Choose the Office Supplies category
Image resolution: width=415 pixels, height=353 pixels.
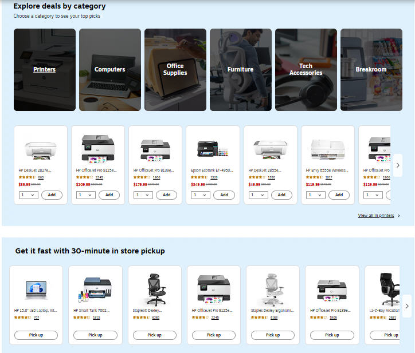coord(175,69)
